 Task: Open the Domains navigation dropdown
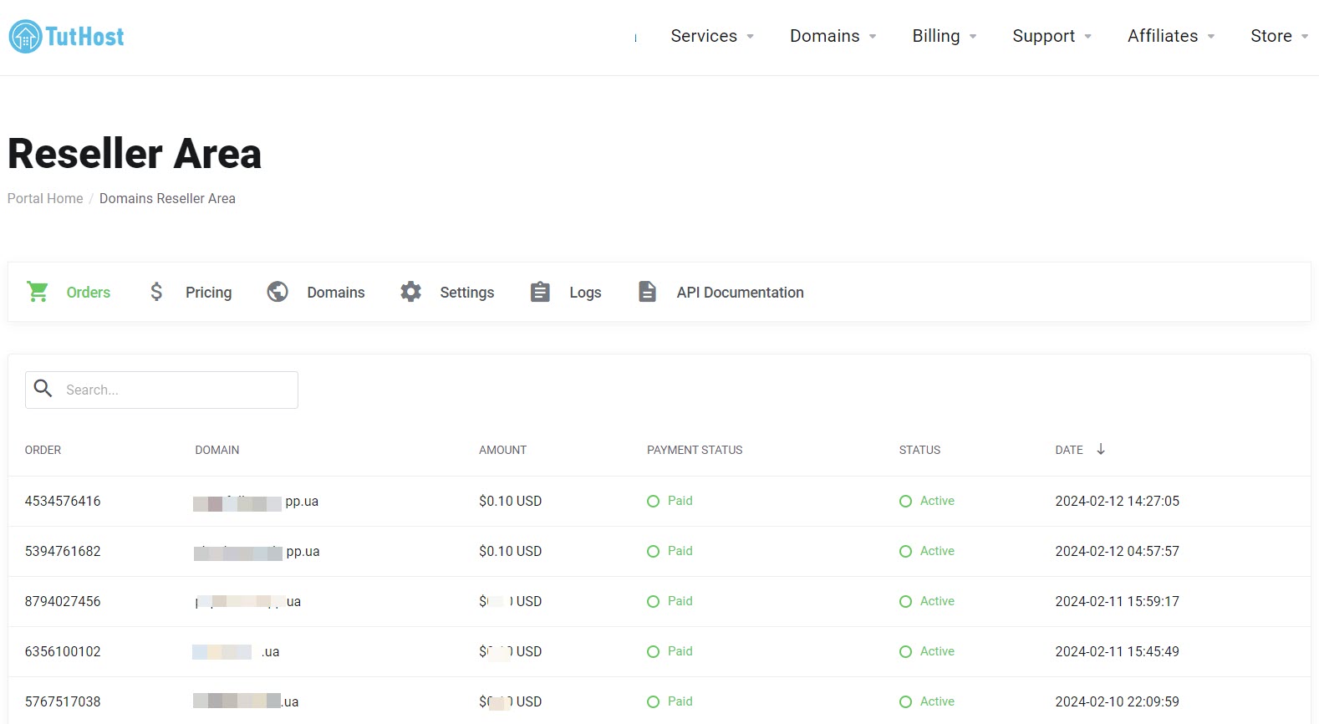pyautogui.click(x=833, y=36)
